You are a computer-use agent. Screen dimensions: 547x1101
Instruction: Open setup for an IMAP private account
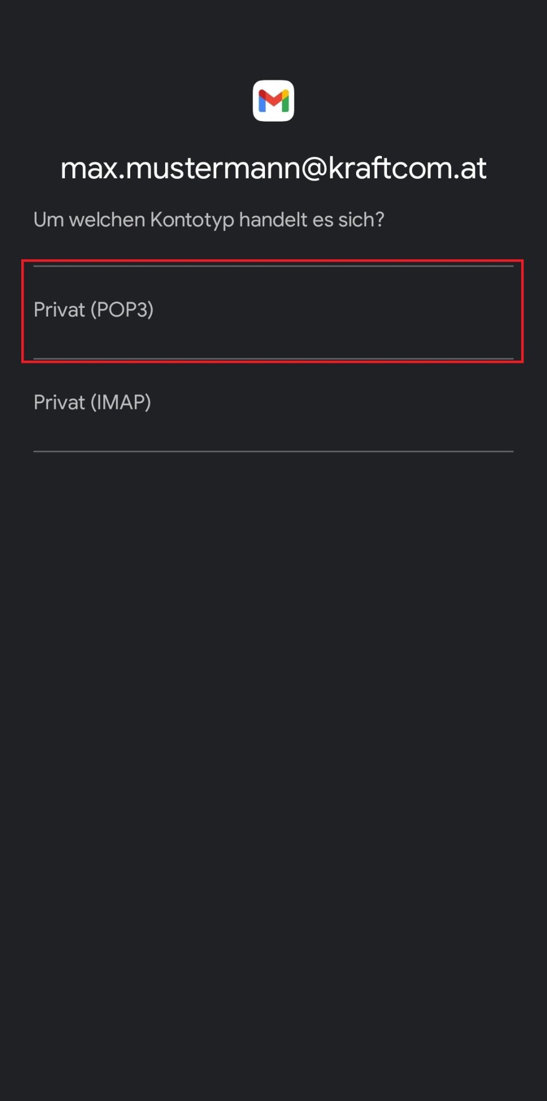click(272, 404)
